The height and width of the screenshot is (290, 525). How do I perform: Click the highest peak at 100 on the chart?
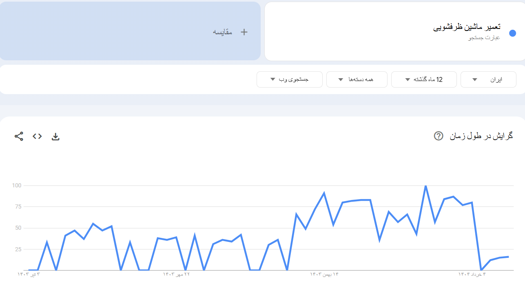click(425, 186)
